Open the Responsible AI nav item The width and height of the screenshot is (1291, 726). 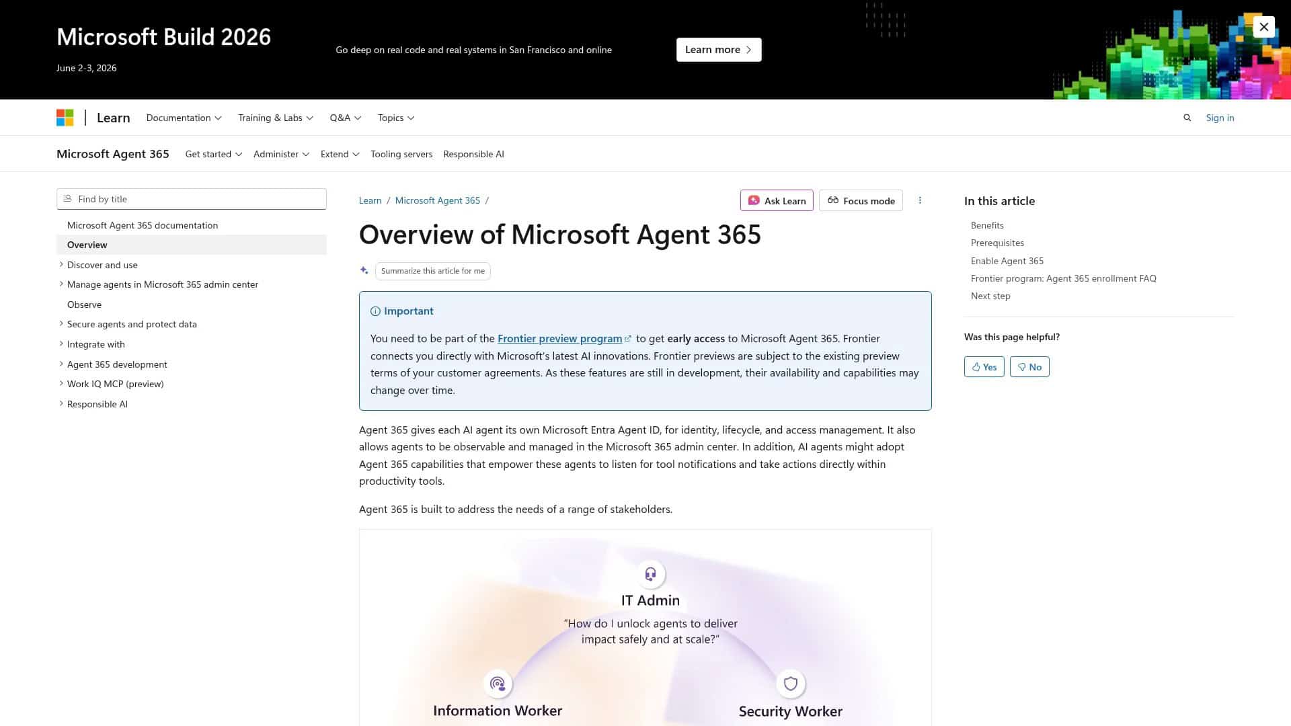pyautogui.click(x=473, y=154)
